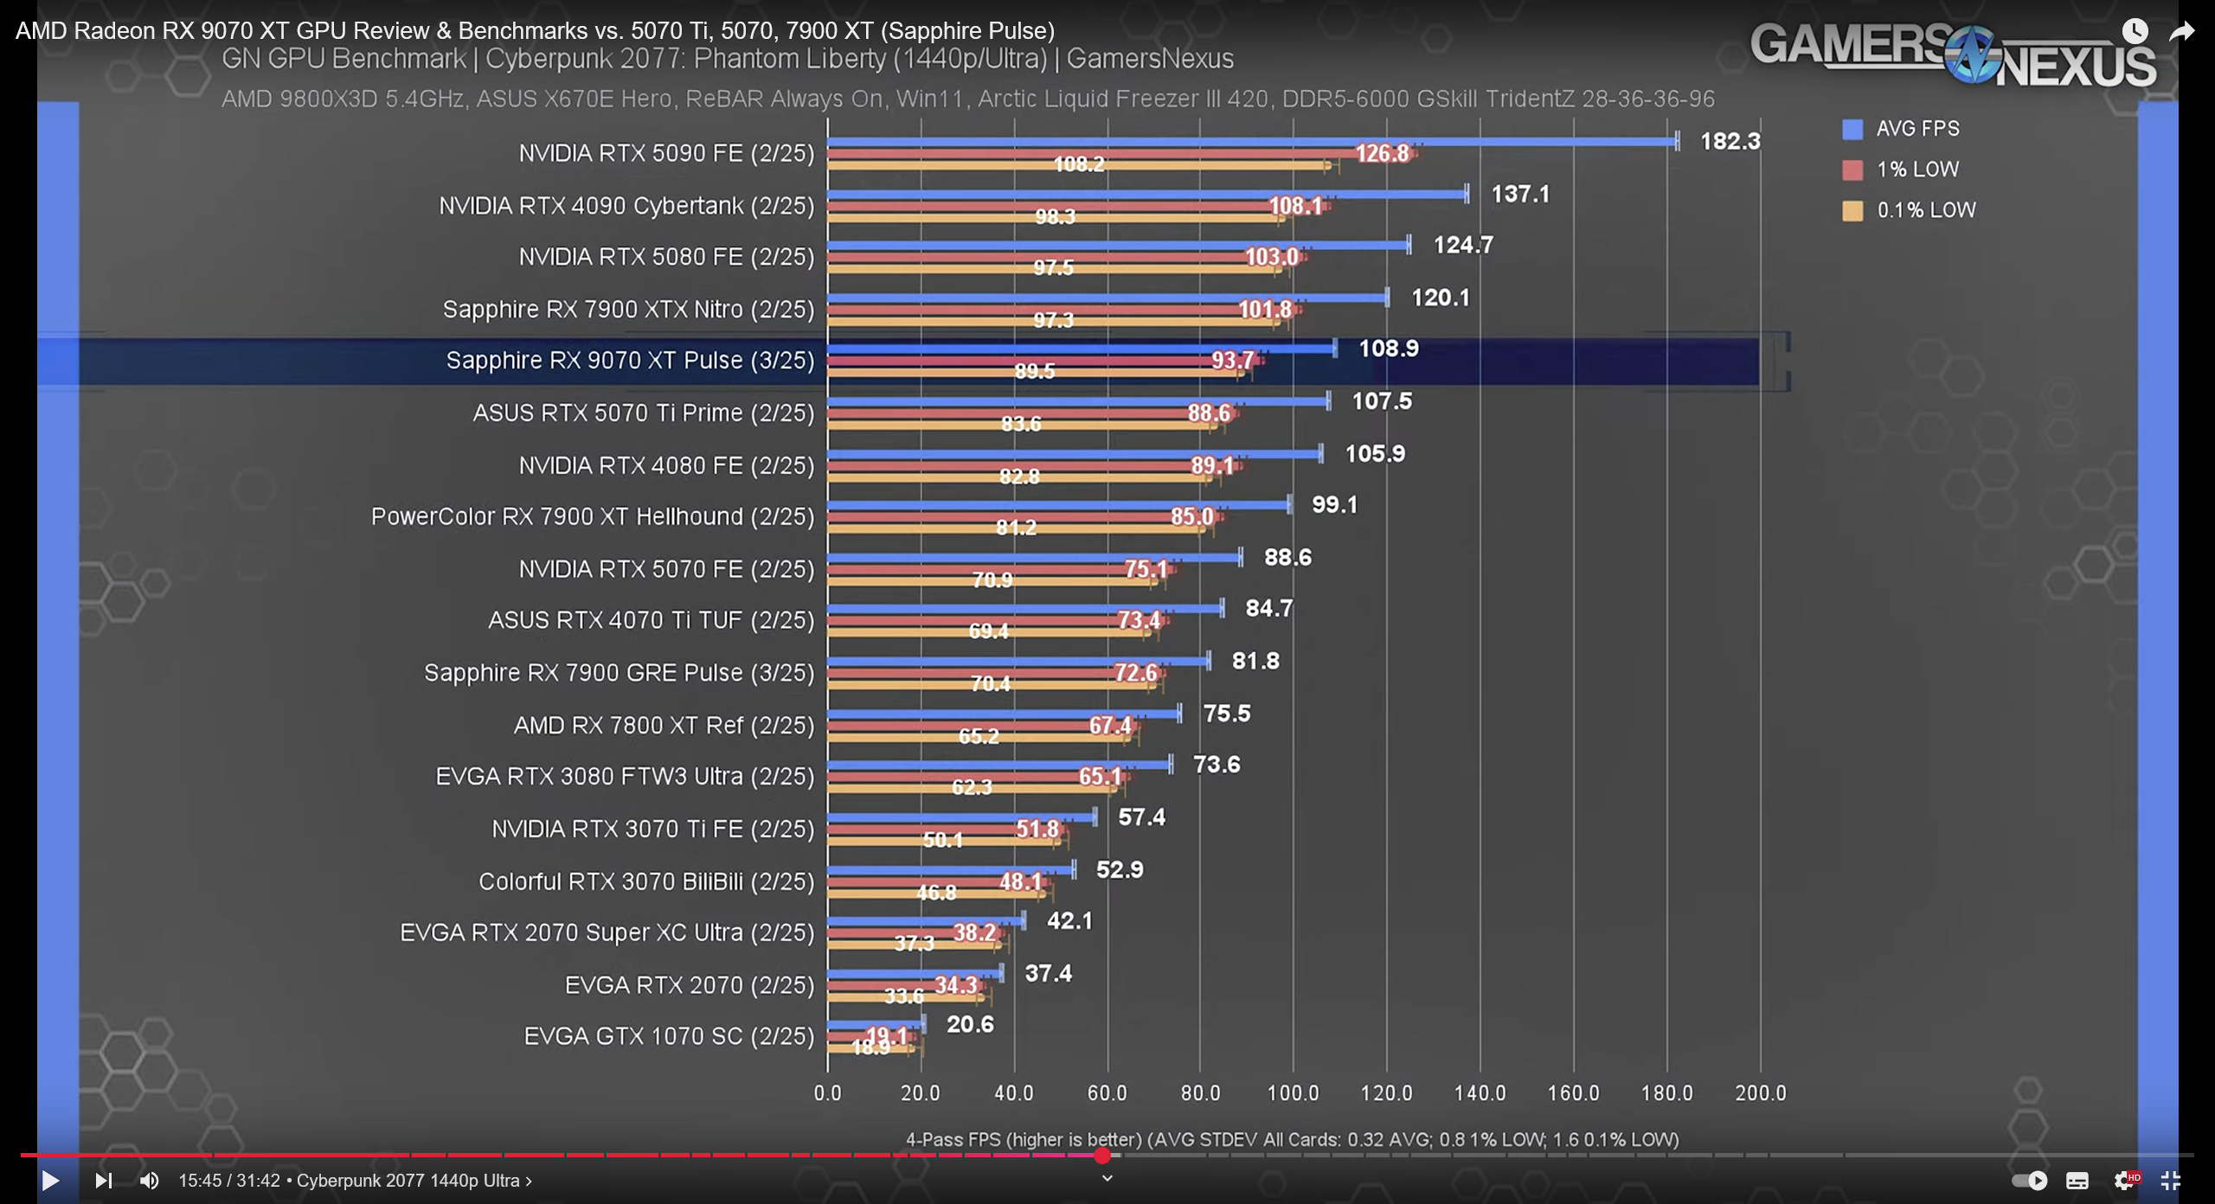Click EVGA RTX 2070 Super XC Ultra label
This screenshot has height=1204, width=2215.
607,932
